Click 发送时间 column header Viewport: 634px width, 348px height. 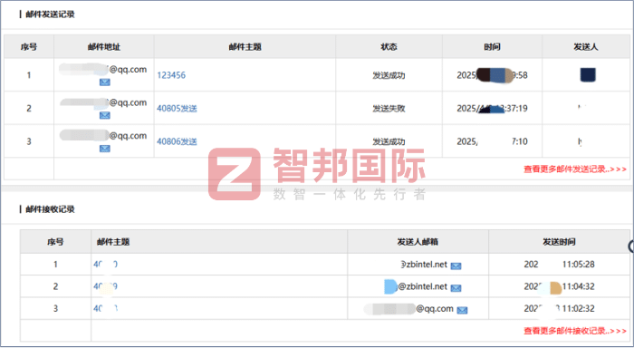pos(559,242)
